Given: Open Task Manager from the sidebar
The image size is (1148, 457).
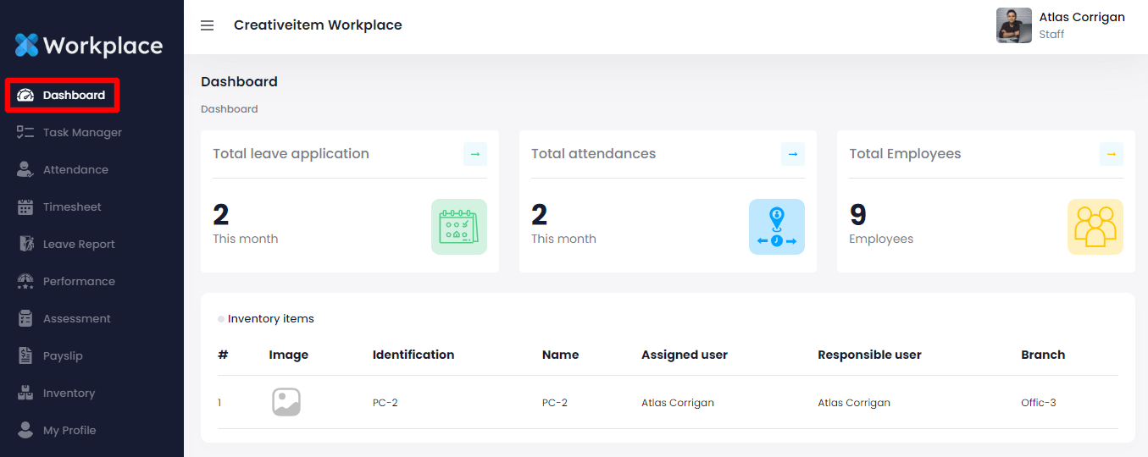Looking at the screenshot, I should (82, 133).
